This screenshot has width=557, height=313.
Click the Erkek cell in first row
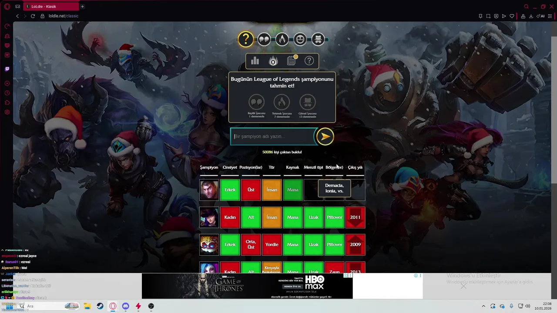(230, 190)
